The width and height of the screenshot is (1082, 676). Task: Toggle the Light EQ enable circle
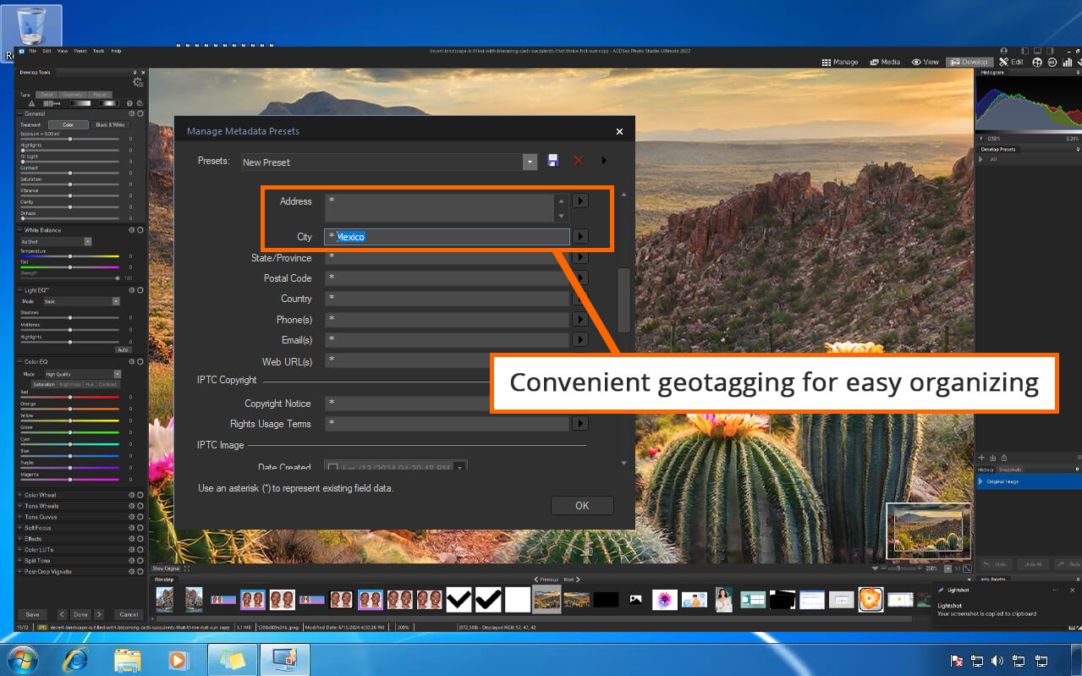click(x=140, y=290)
